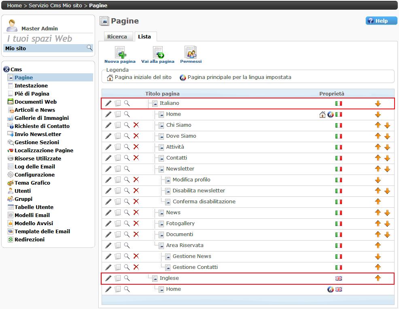The image size is (399, 309).
Task: Switch to the Ricerca tab
Action: (x=117, y=37)
